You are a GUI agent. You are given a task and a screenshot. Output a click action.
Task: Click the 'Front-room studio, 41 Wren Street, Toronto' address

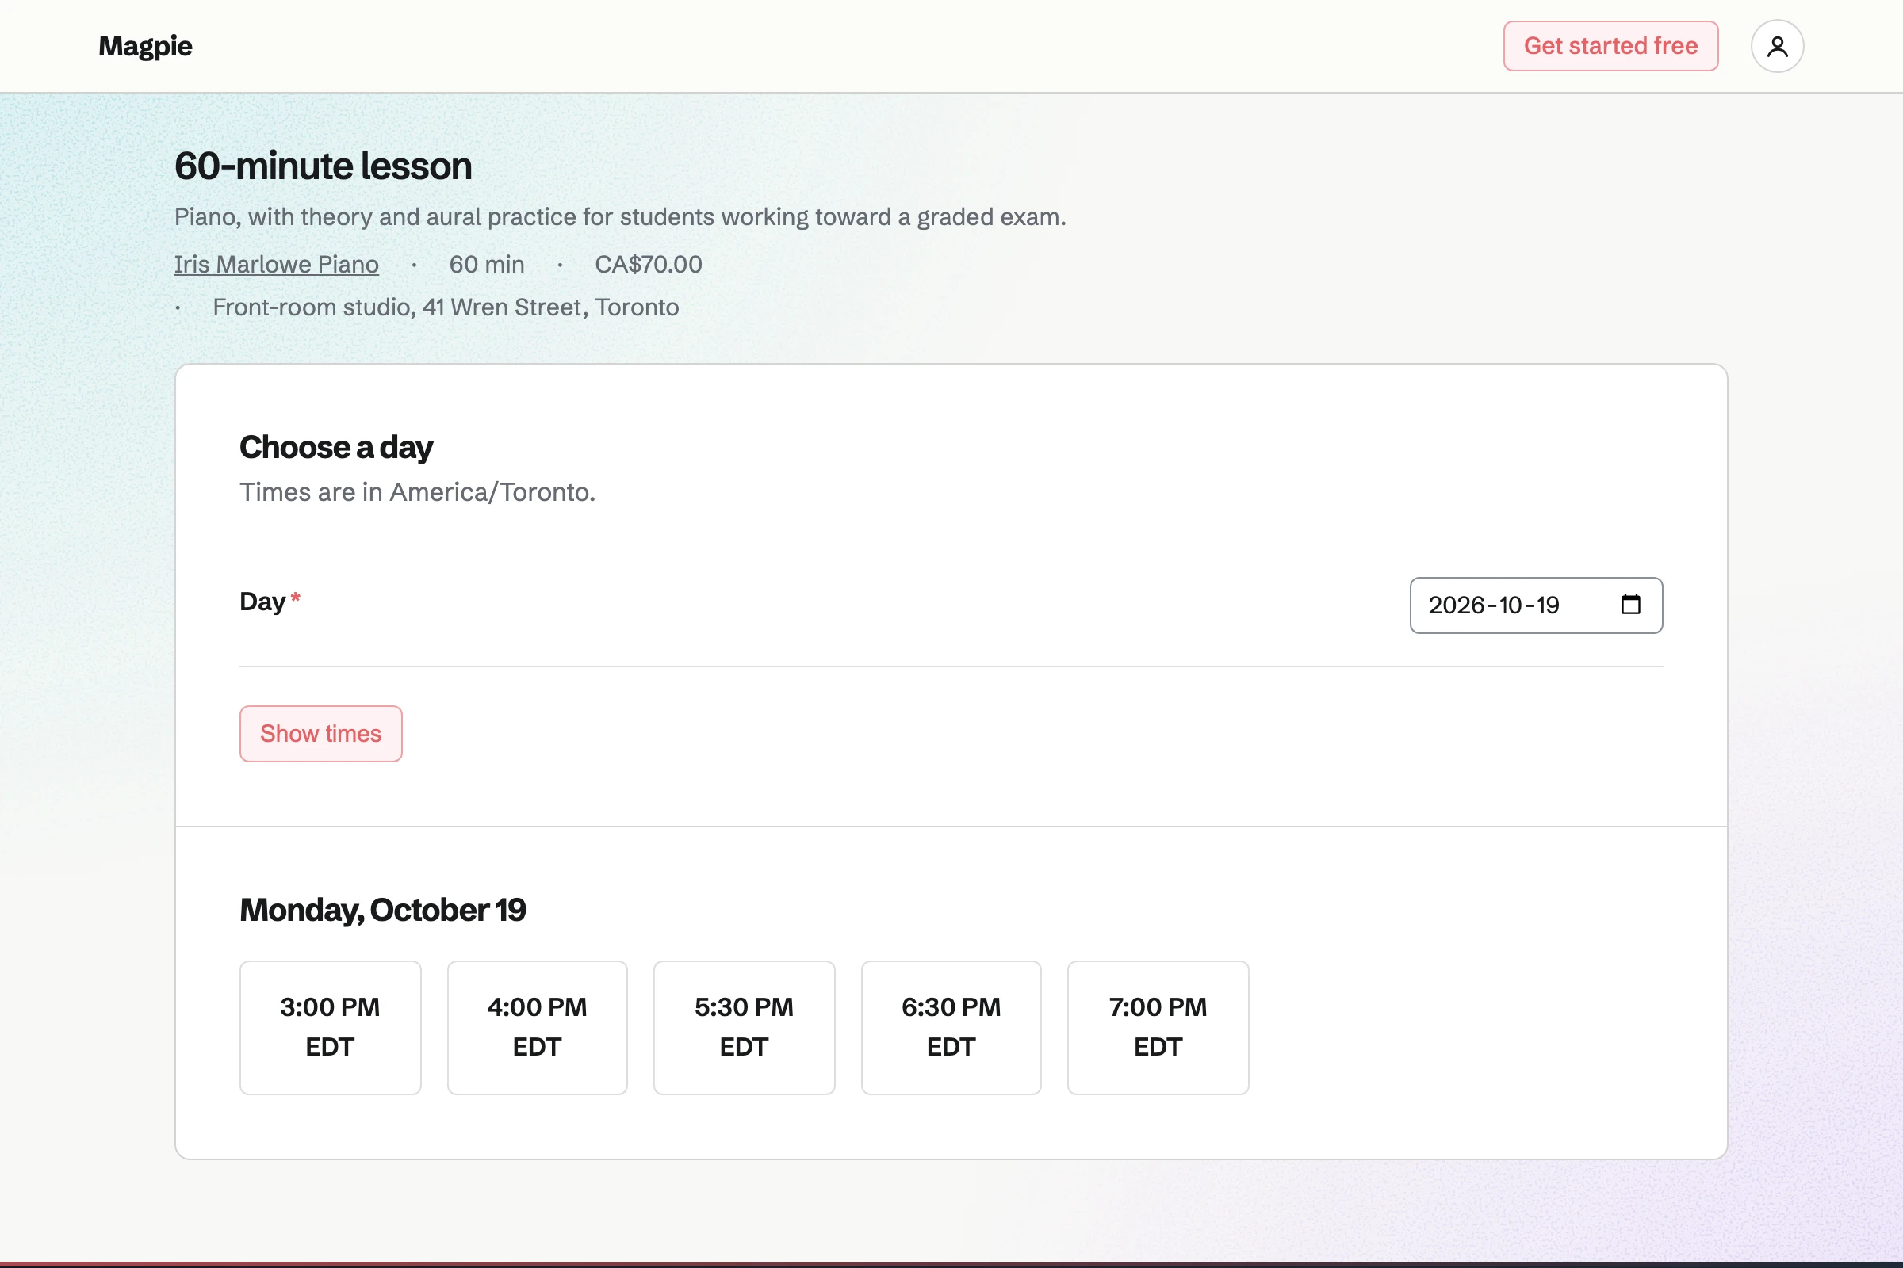[445, 307]
